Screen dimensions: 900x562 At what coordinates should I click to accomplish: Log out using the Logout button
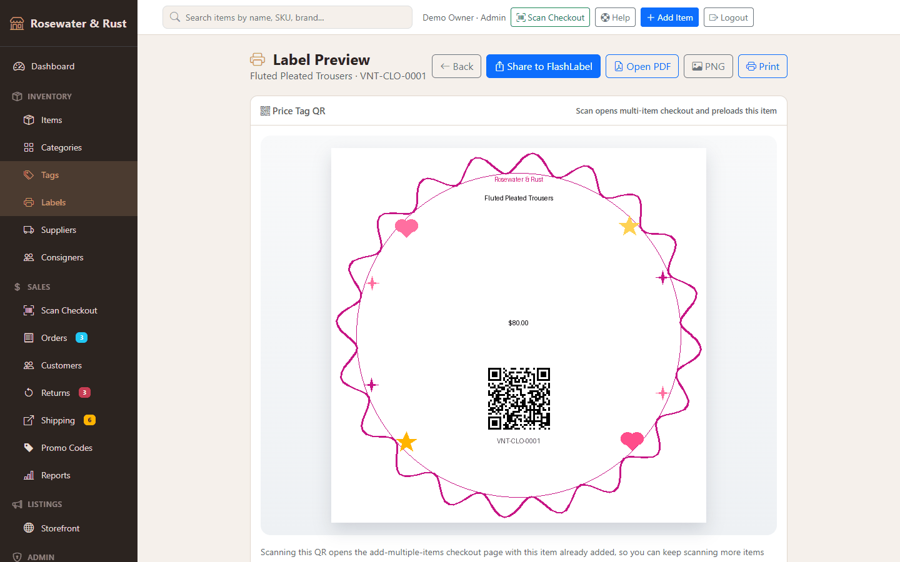(729, 17)
